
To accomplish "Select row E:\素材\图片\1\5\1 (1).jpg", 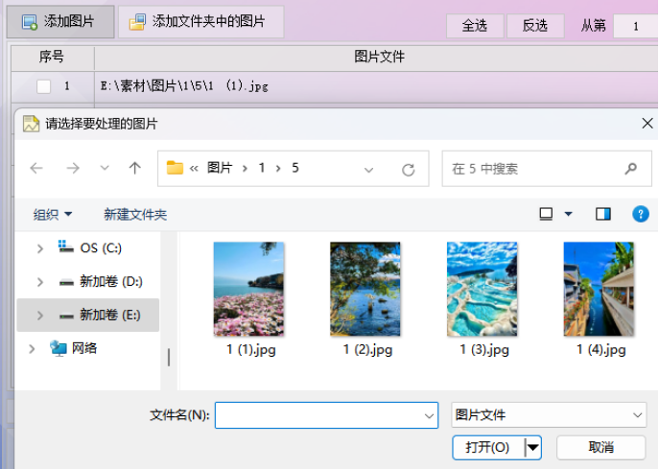I will pos(335,86).
